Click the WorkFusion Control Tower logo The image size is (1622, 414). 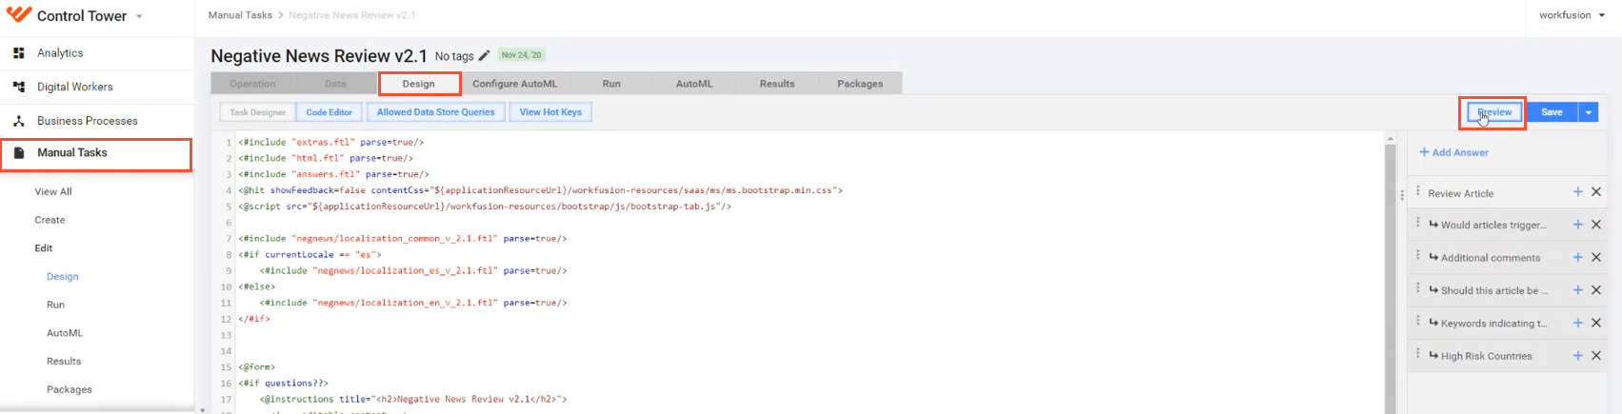(x=19, y=15)
